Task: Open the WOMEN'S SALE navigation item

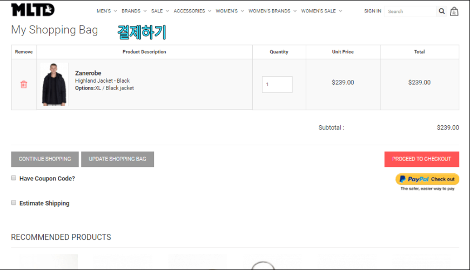Action: point(318,11)
